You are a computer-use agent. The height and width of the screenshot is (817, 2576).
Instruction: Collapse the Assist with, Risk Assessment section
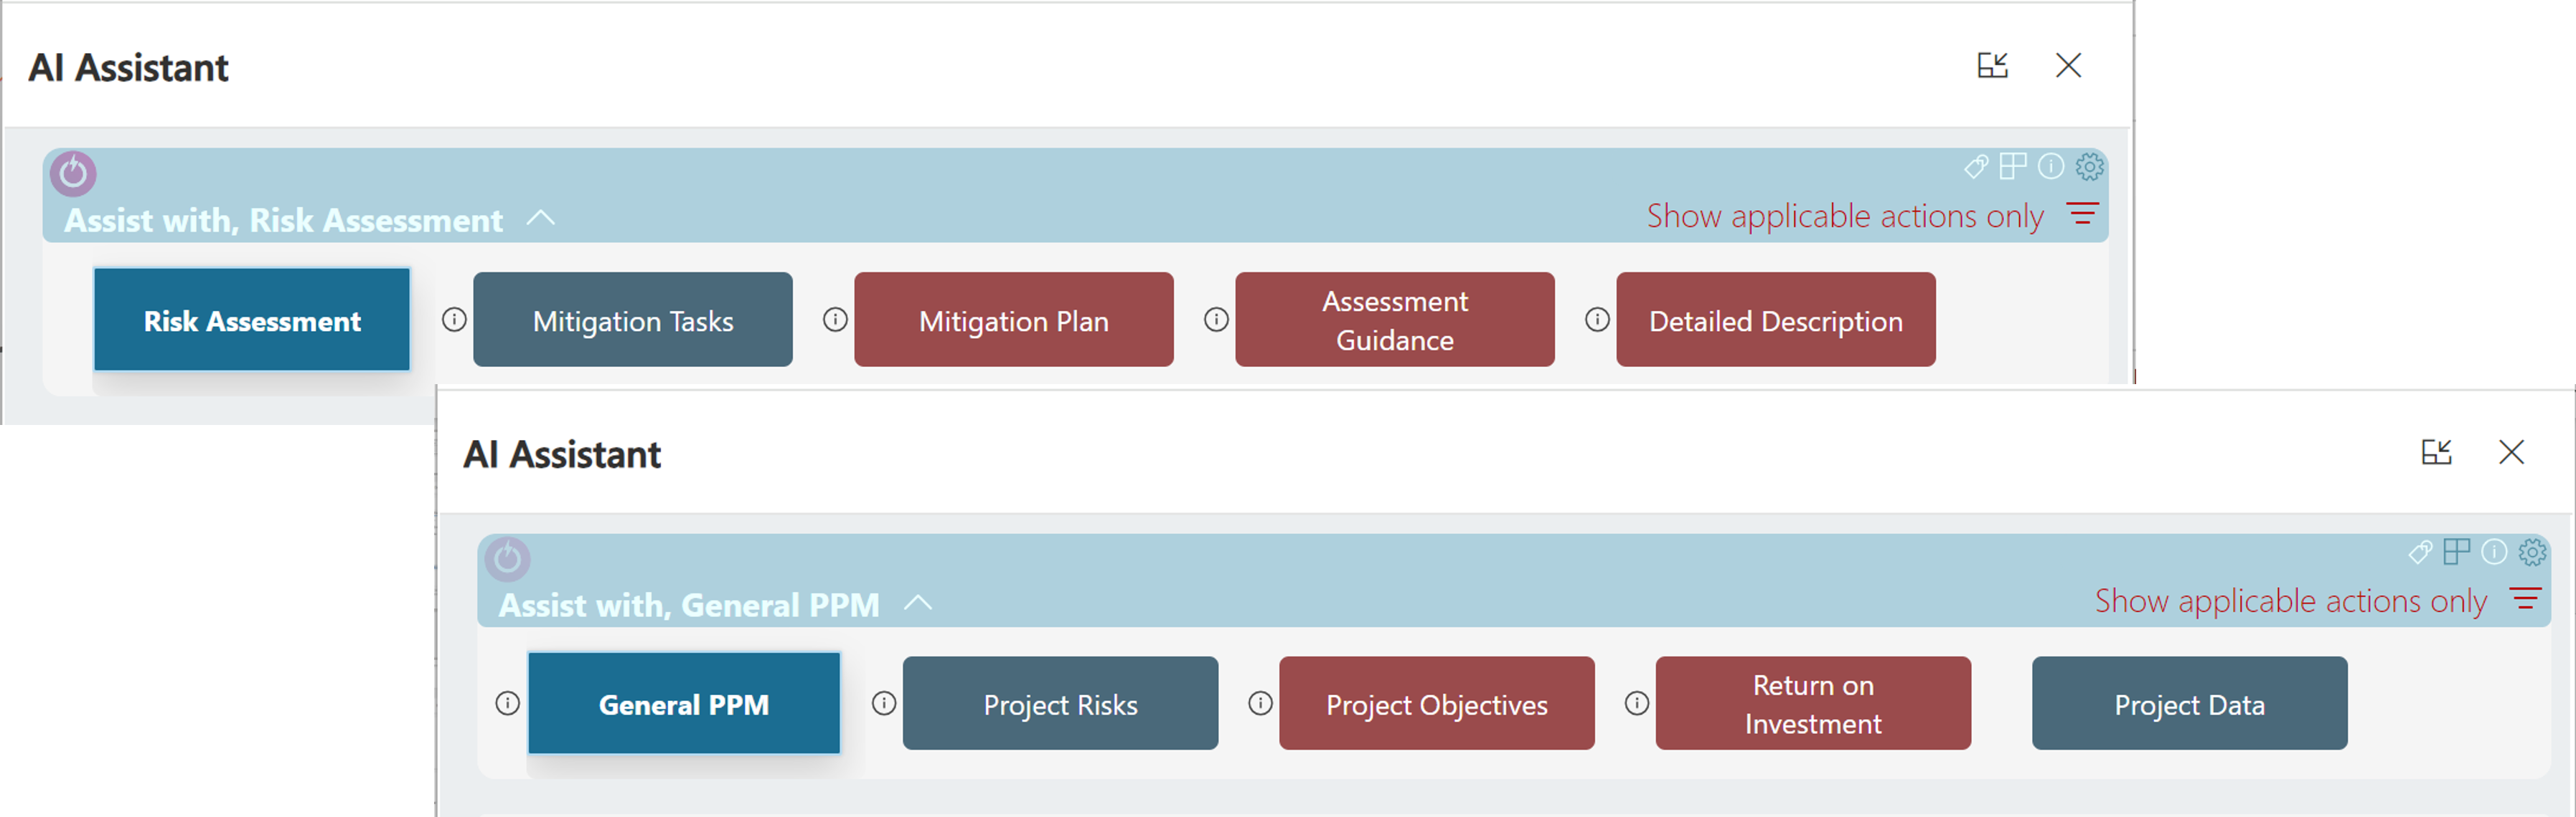pyautogui.click(x=541, y=218)
